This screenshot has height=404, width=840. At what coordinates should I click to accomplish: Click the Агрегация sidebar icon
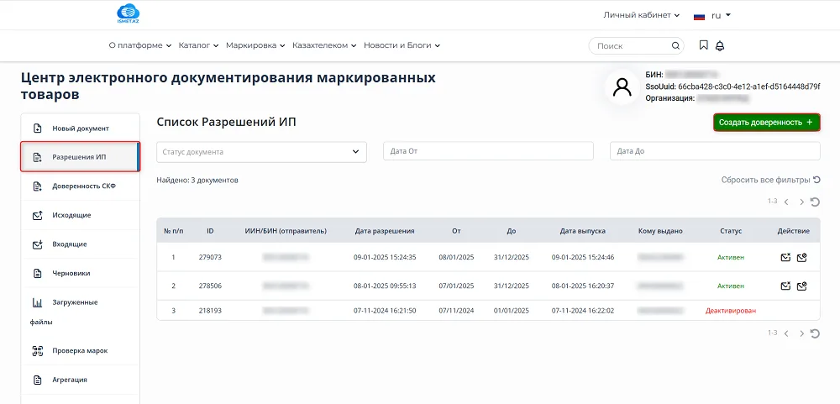38,380
